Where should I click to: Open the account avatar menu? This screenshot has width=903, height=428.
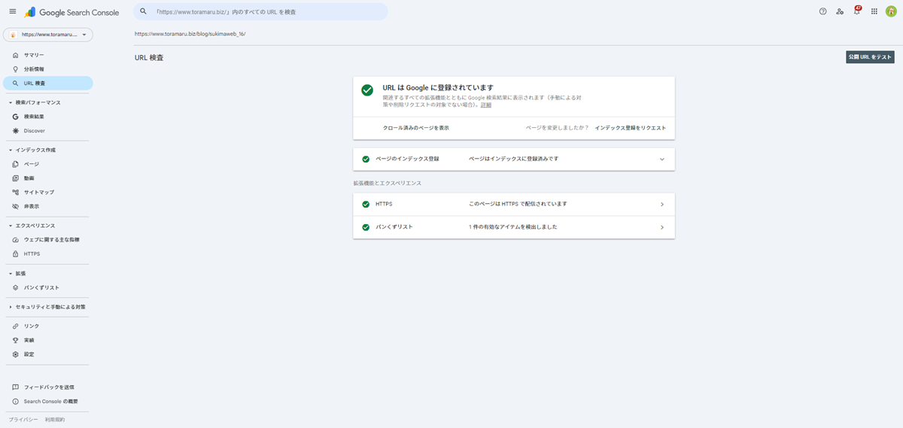point(891,11)
